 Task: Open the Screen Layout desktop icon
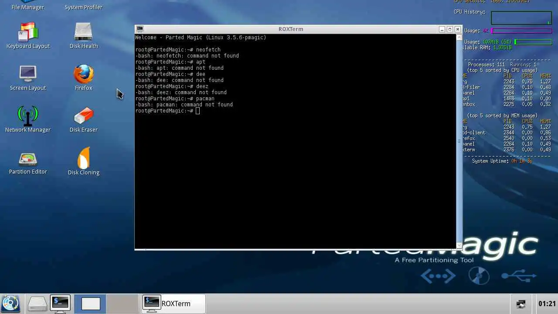[28, 78]
